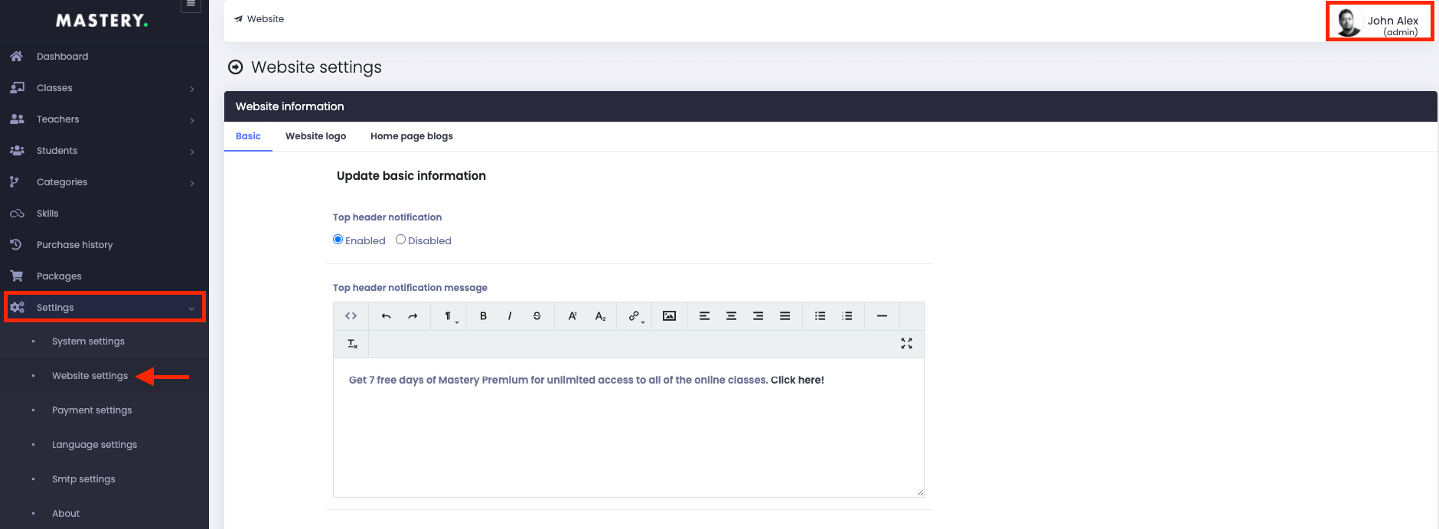Expand the Students submenu chevron
This screenshot has width=1439, height=529.
(192, 152)
